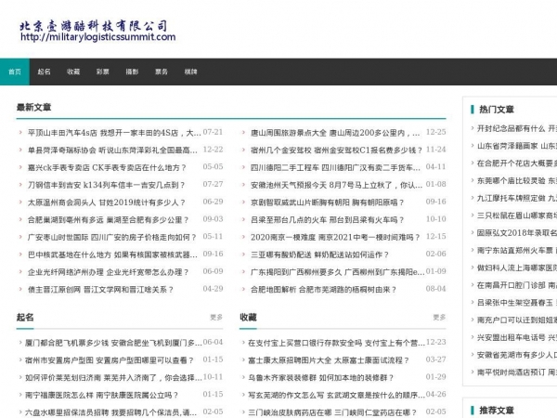Open hot article 在南昌开口腔门诊部
Viewport: 557px width, 418px height.
(x=517, y=285)
